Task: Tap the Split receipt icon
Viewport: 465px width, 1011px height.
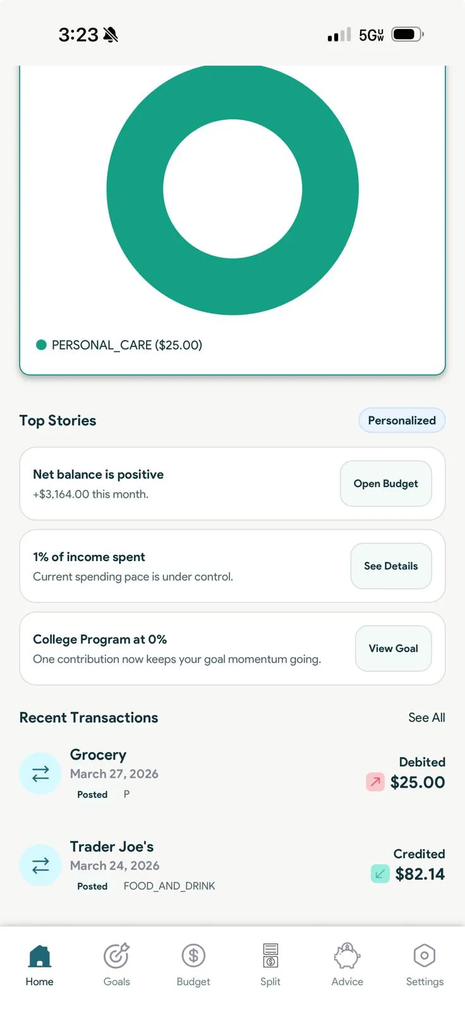Action: pyautogui.click(x=270, y=956)
